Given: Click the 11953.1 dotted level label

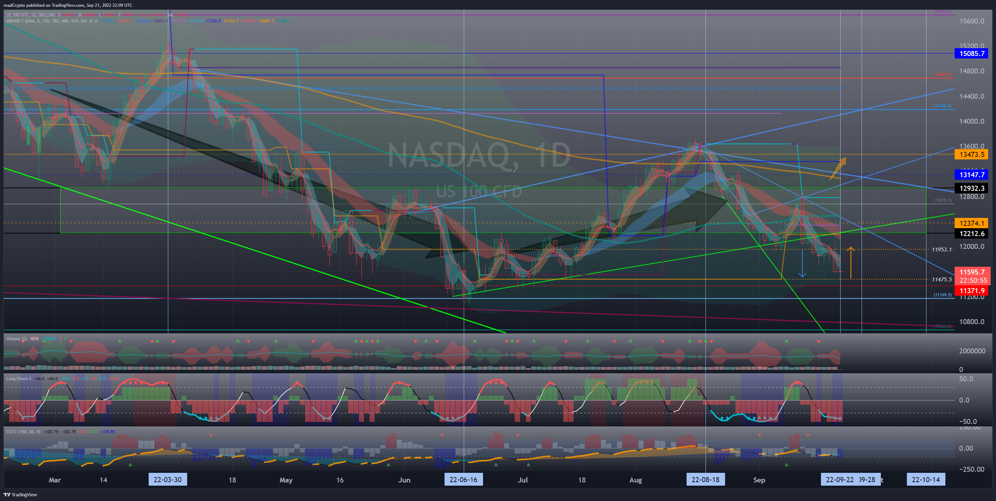Looking at the screenshot, I should (941, 250).
